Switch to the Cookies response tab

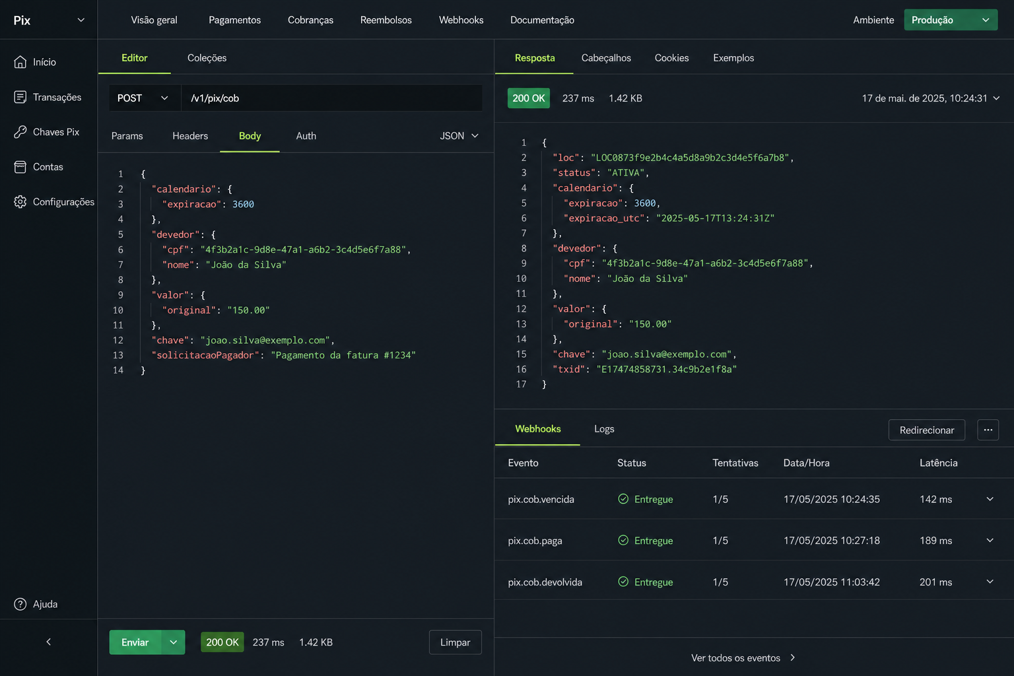tap(671, 58)
